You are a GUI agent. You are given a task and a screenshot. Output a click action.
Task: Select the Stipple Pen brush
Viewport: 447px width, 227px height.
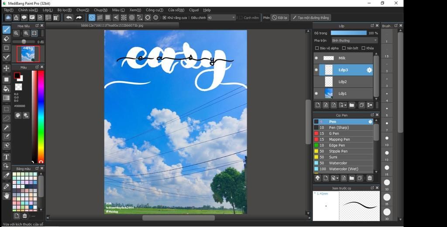(x=343, y=151)
